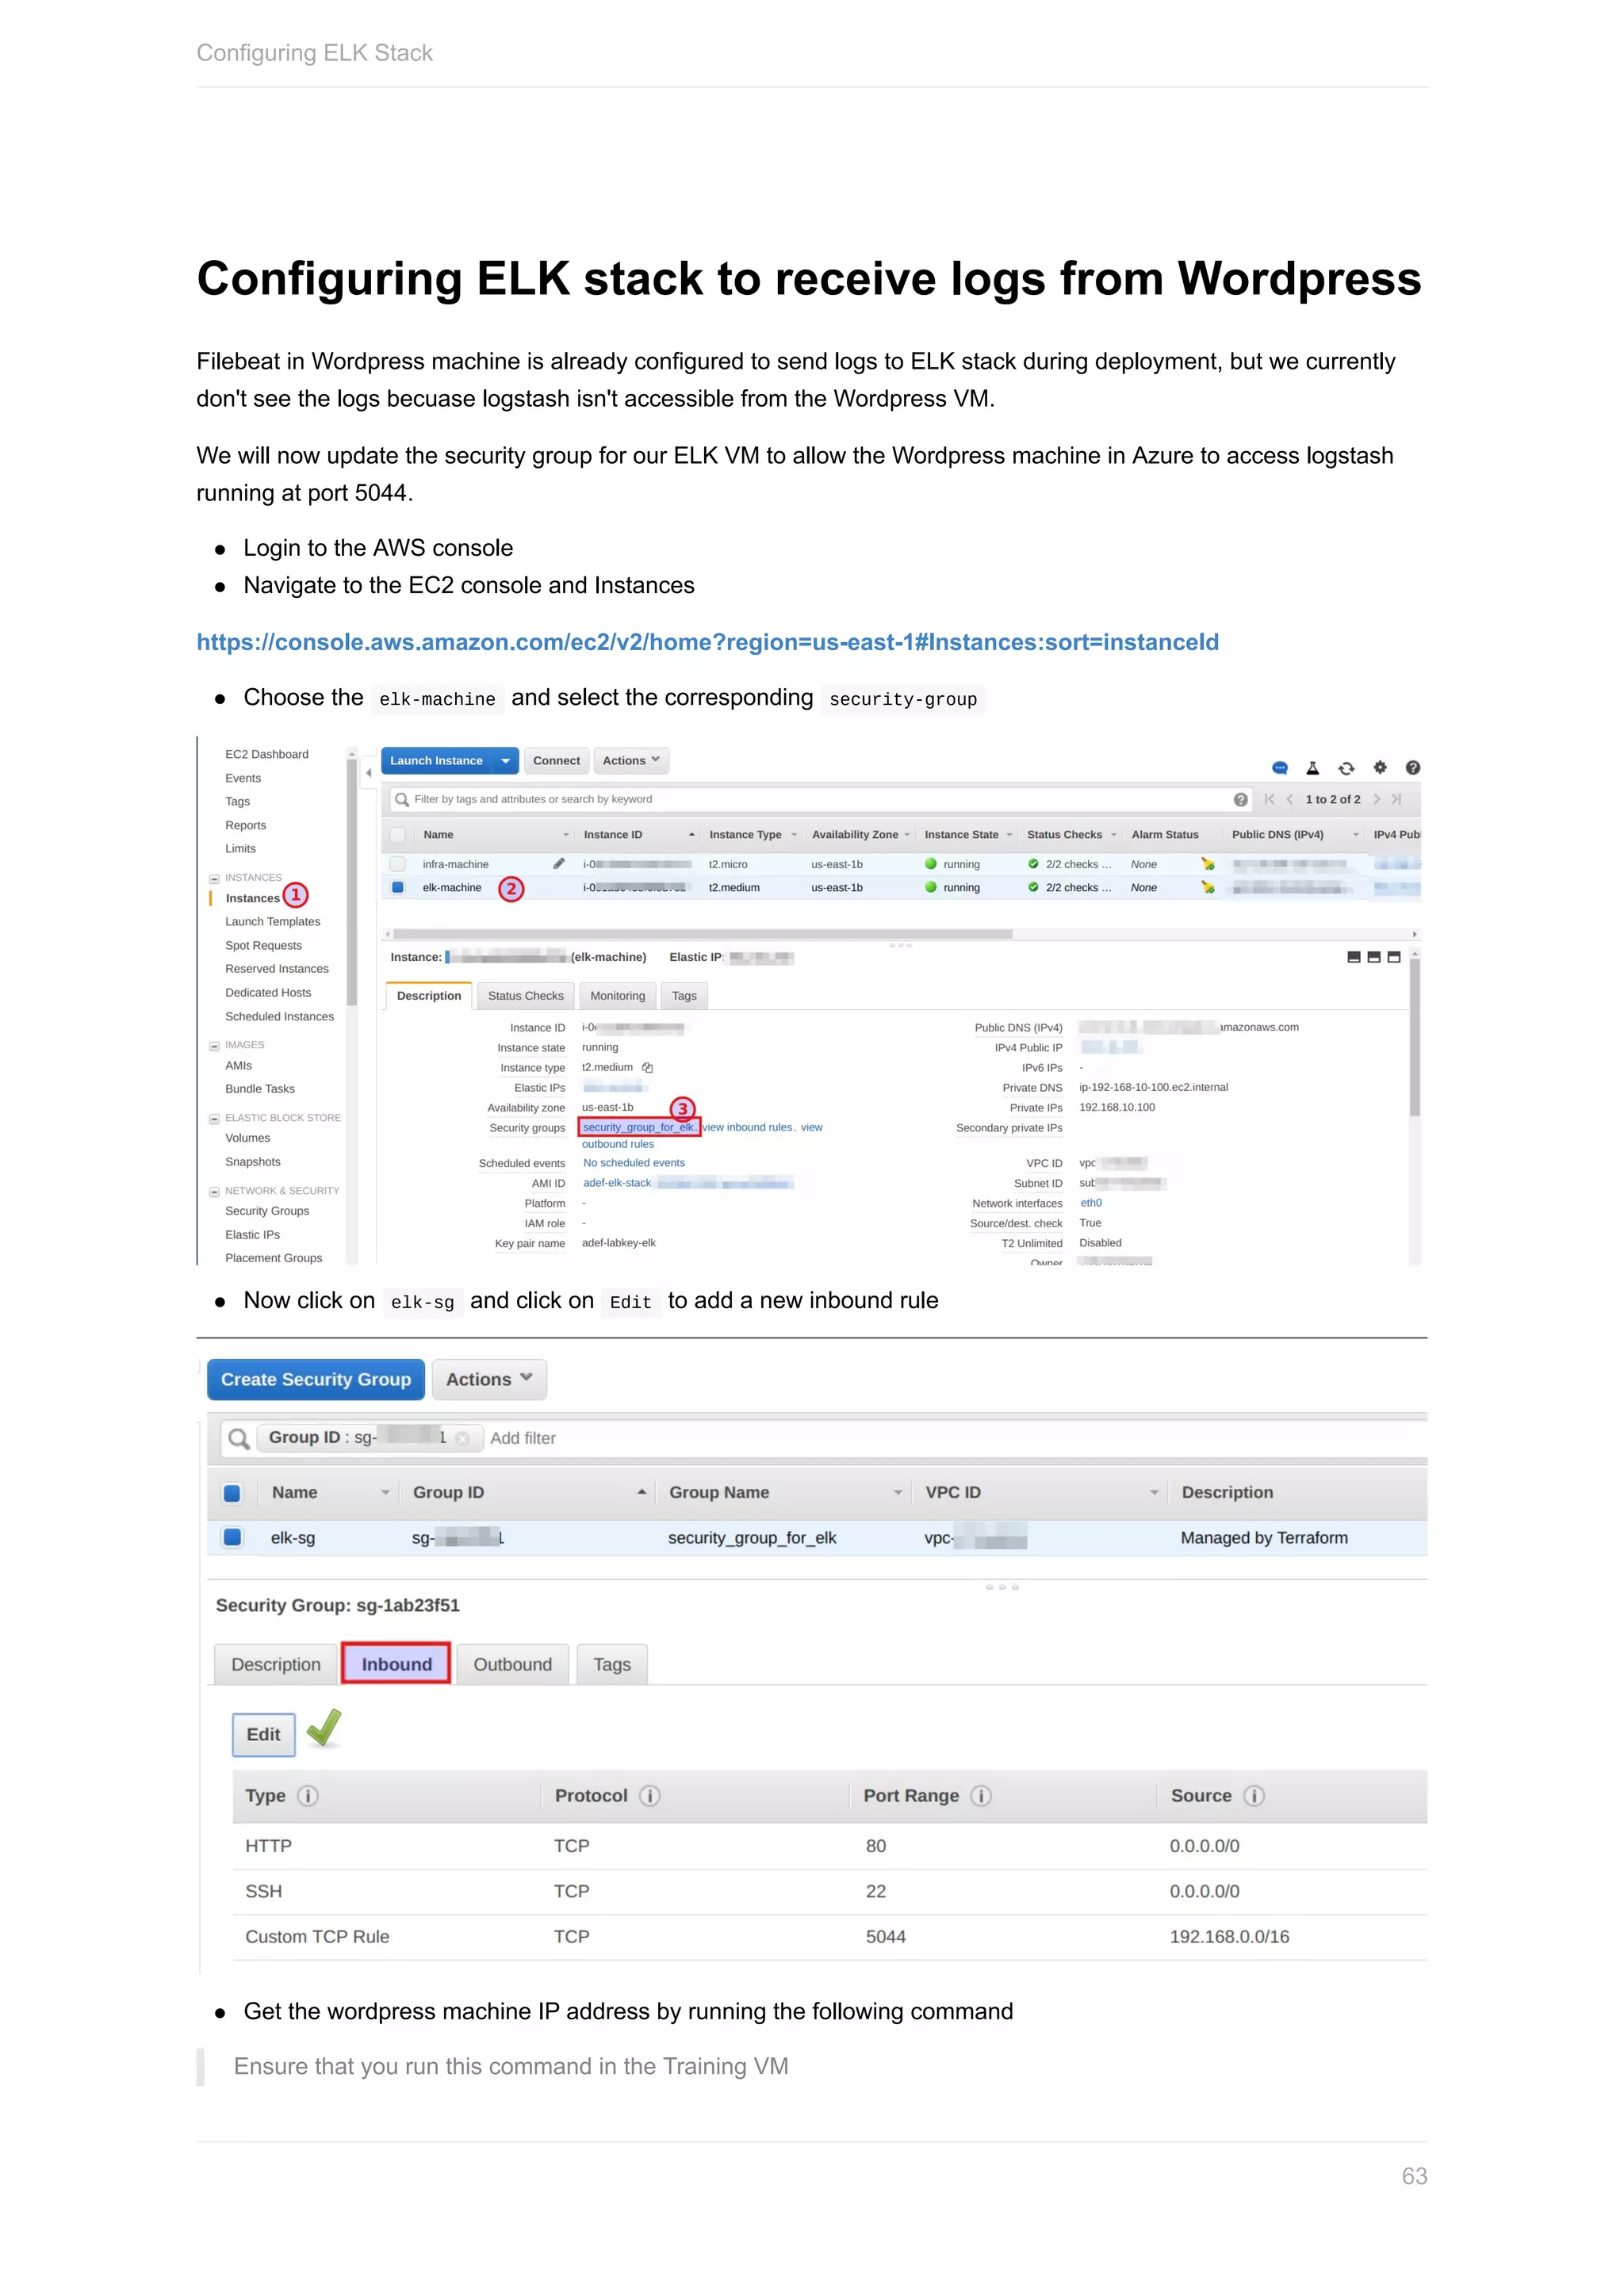Open the experiments flask icon
This screenshot has height=2296, width=1624.
click(x=1313, y=768)
